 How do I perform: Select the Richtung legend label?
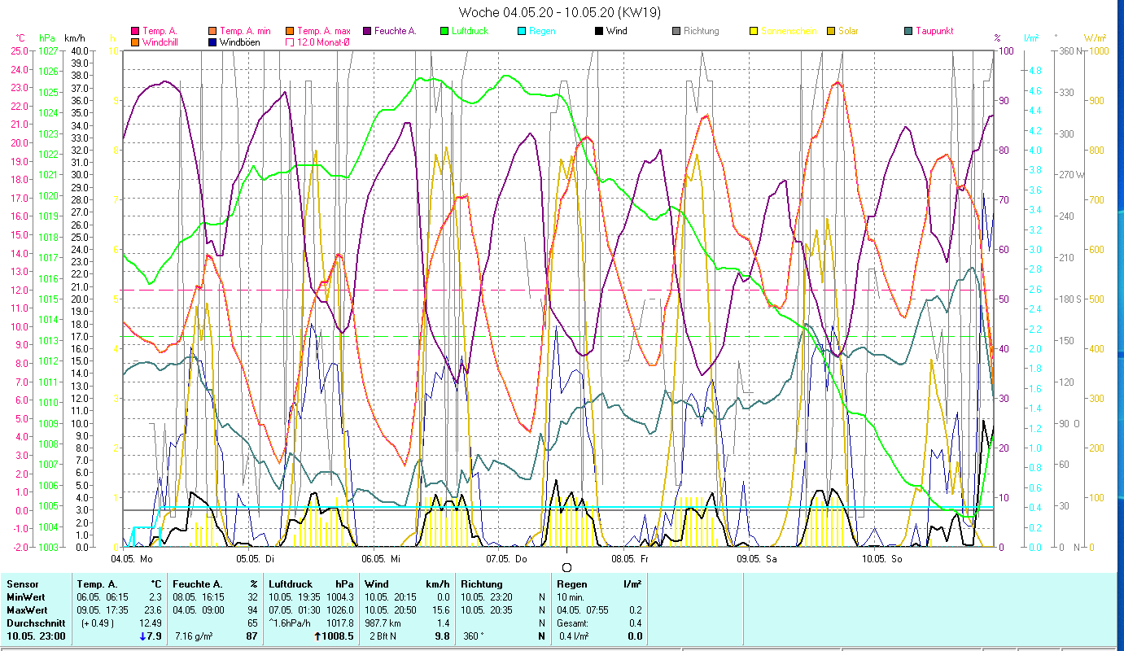701,31
